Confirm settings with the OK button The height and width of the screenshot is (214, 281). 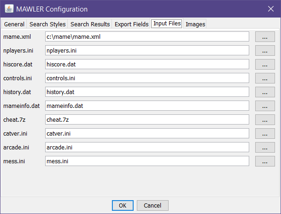[x=123, y=205]
